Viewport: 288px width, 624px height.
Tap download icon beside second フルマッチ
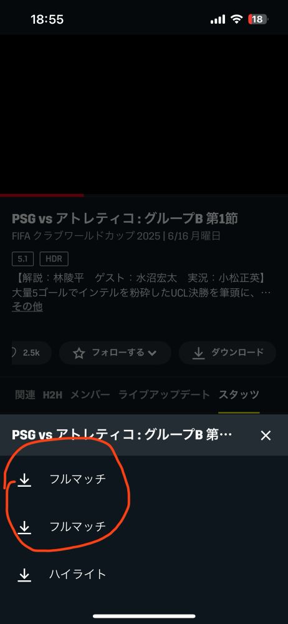pyautogui.click(x=25, y=527)
